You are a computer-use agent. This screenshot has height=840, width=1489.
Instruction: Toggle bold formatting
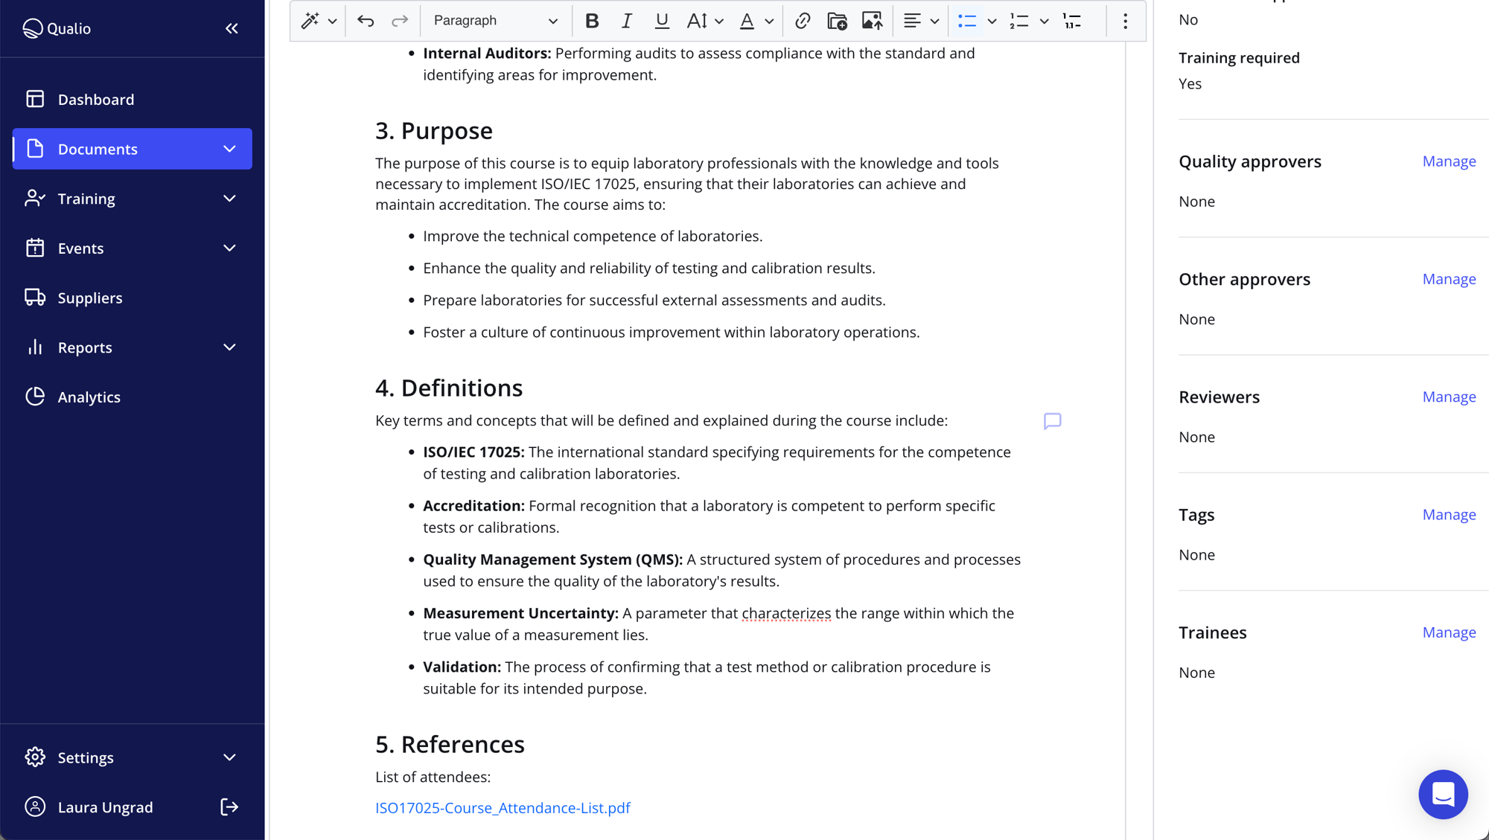pyautogui.click(x=592, y=21)
